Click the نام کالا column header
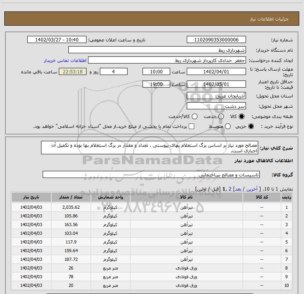 coord(186,197)
